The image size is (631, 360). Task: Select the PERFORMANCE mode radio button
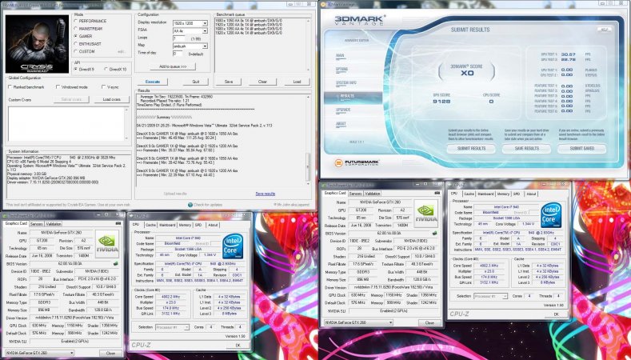click(x=76, y=21)
